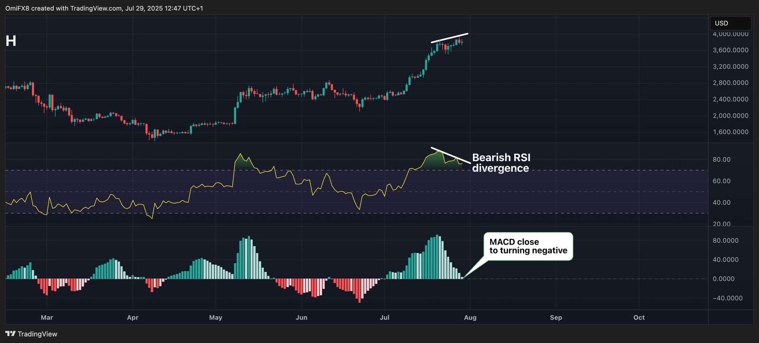The width and height of the screenshot is (759, 343).
Task: Click the chart credit line with date stamp
Action: click(104, 9)
